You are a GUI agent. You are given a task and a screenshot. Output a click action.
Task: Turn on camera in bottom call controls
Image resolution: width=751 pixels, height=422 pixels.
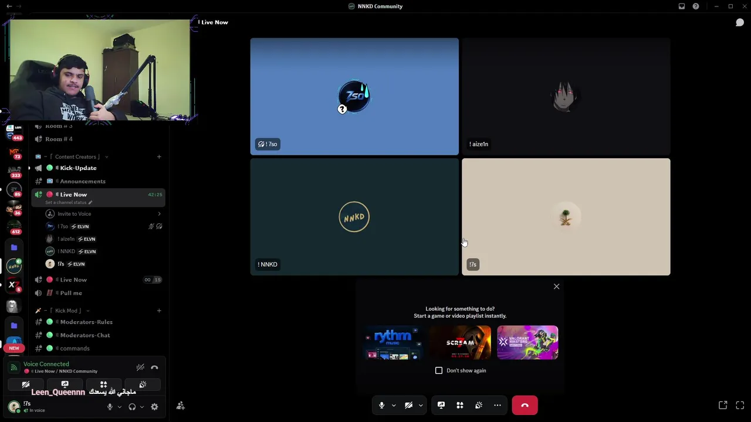pos(408,405)
